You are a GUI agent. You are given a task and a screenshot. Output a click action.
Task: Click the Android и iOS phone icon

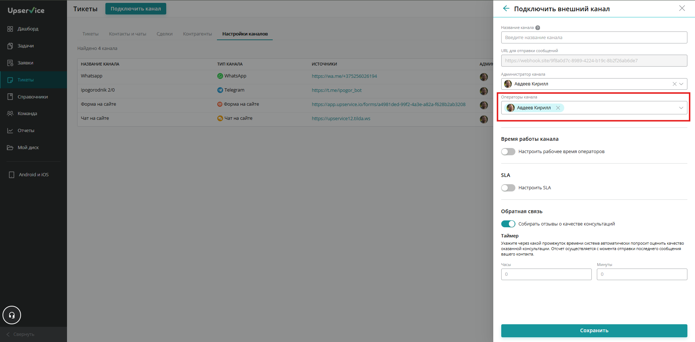click(12, 175)
